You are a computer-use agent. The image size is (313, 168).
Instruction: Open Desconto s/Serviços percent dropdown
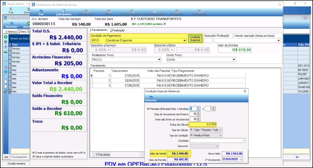click(109, 50)
